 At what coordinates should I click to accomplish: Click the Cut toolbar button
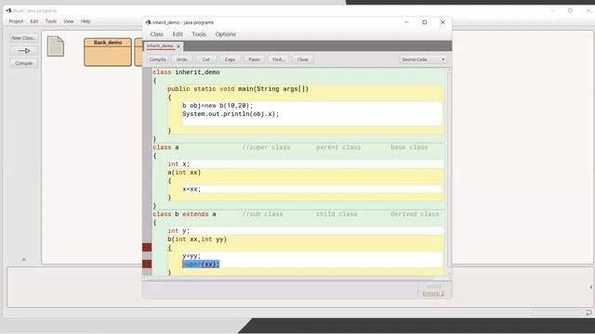click(x=206, y=59)
